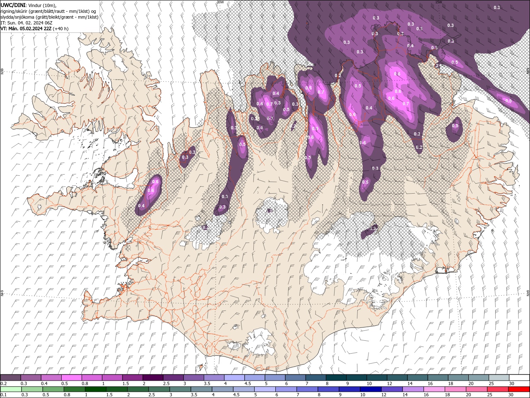Click the '15W' longitude label at top

[x=438, y=2]
